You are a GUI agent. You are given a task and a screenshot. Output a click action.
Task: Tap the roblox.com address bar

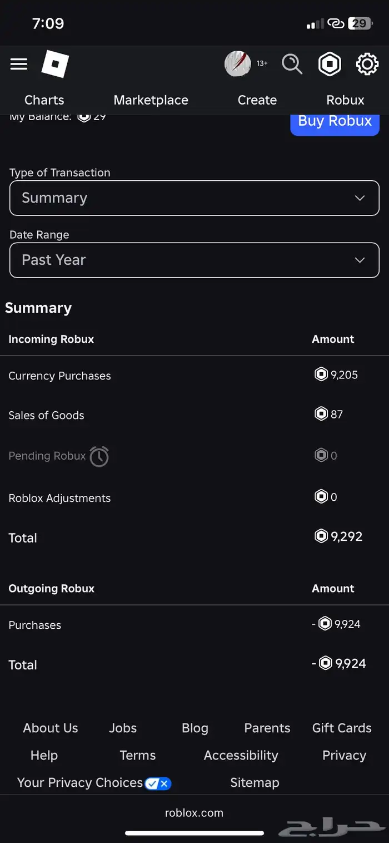[x=194, y=812]
